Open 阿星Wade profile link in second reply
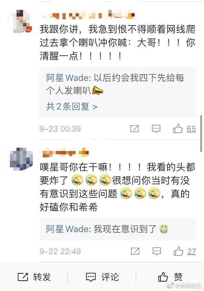Image resolution: width=204 pixels, height=291 pixels. [x=67, y=229]
